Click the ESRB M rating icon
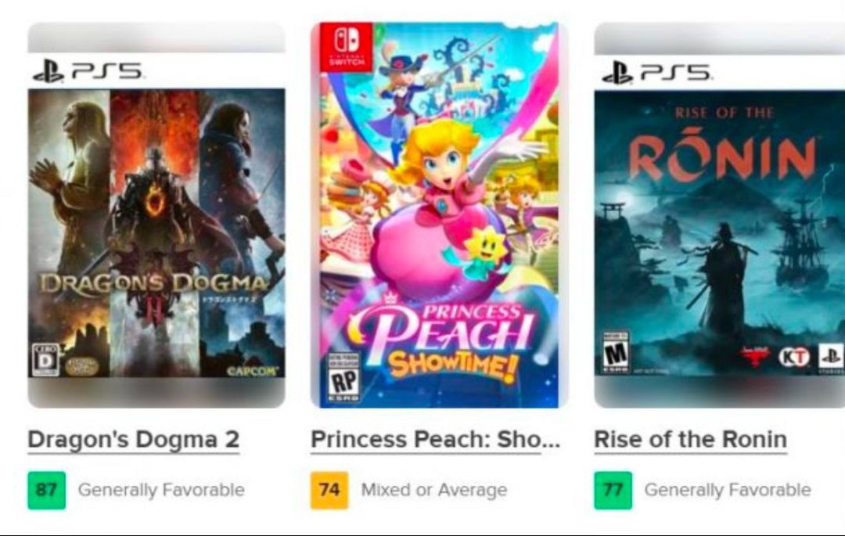 616,353
